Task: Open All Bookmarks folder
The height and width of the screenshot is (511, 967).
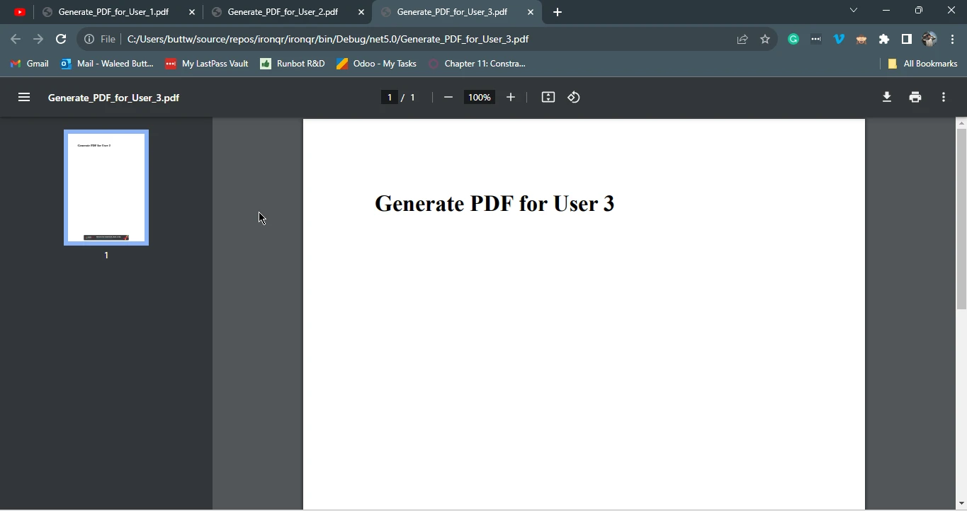Action: point(922,64)
